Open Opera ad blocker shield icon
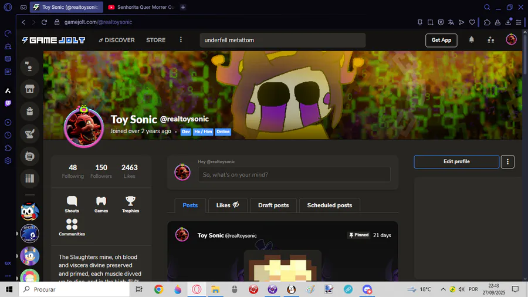 (x=441, y=22)
